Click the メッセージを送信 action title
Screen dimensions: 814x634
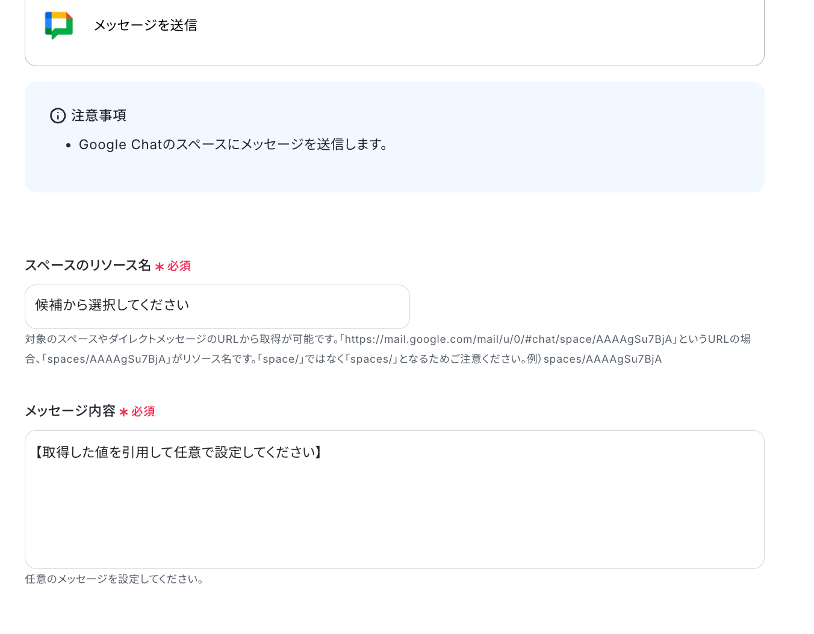[x=146, y=25]
